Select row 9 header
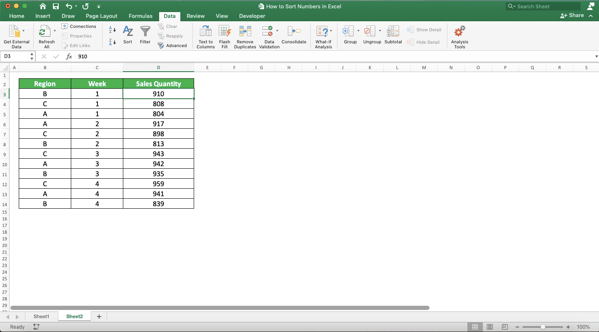Image resolution: width=599 pixels, height=332 pixels. point(5,154)
